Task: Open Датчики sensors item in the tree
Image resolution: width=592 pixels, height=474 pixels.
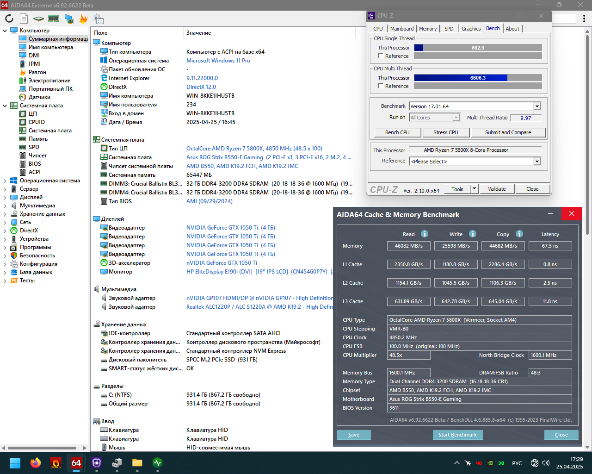Action: pyautogui.click(x=39, y=97)
